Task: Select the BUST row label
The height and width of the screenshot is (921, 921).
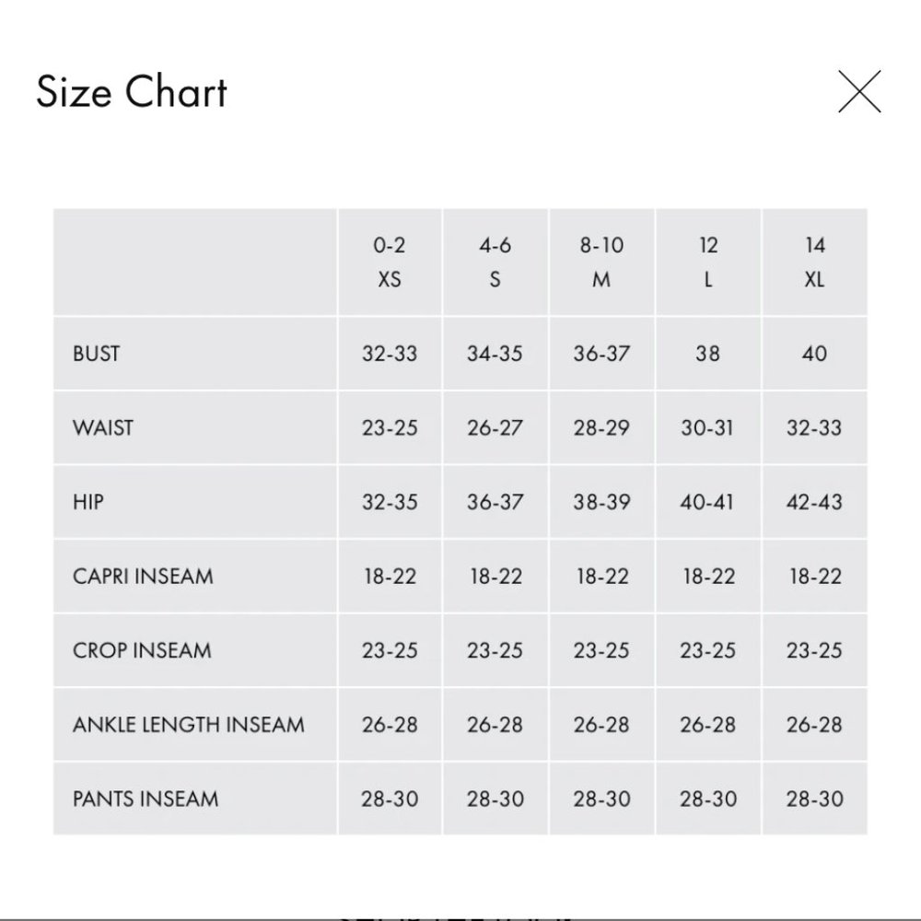Action: pyautogui.click(x=97, y=354)
